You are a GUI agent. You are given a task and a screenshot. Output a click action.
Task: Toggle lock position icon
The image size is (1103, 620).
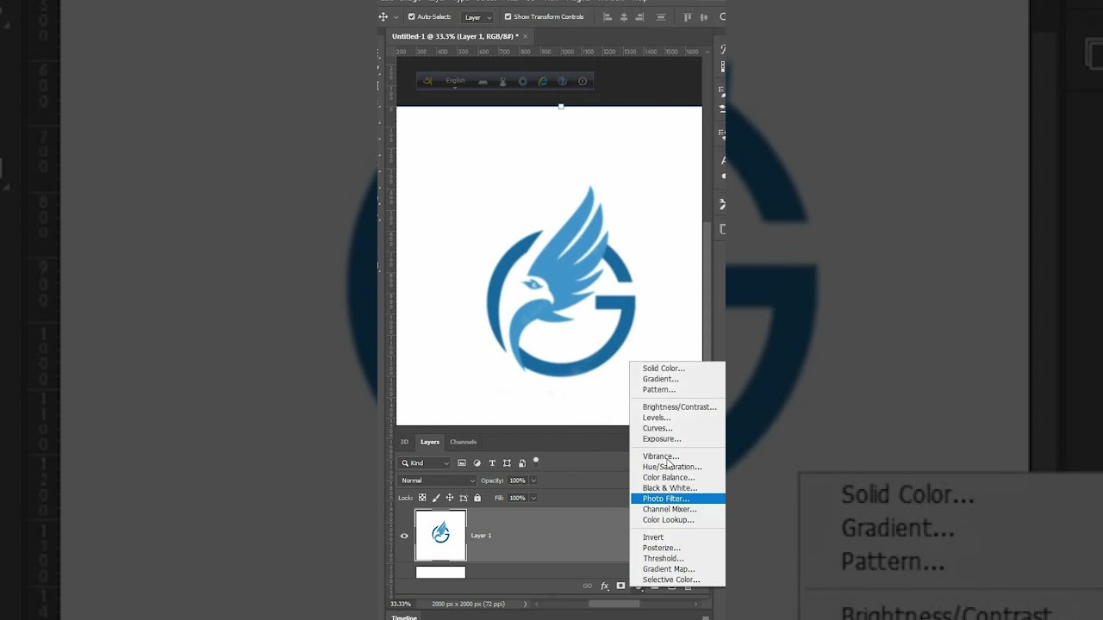(449, 498)
